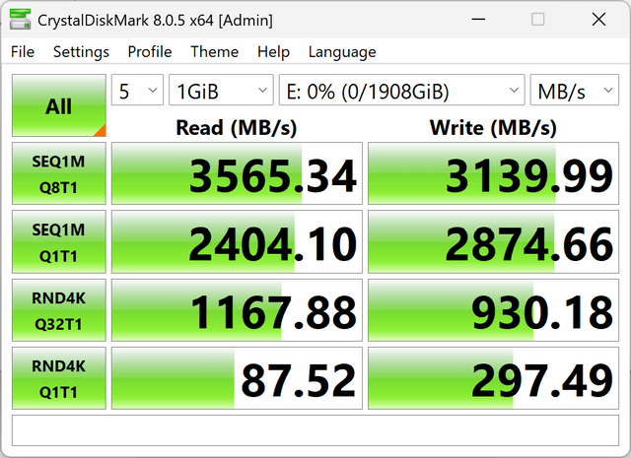The image size is (631, 458).
Task: Click the empty comment field at the bottom
Action: pos(315,430)
